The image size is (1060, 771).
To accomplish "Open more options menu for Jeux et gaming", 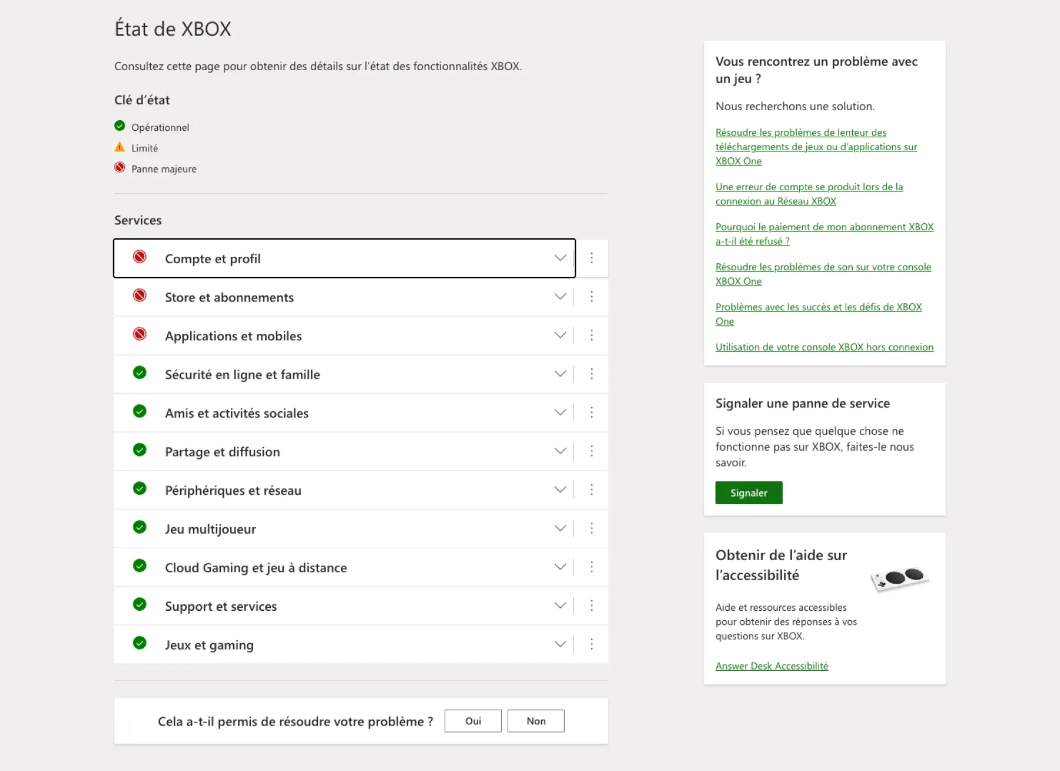I will coord(592,644).
